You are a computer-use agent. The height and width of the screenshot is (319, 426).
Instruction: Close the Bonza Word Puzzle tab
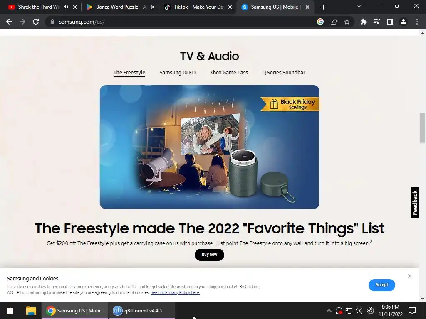[153, 7]
